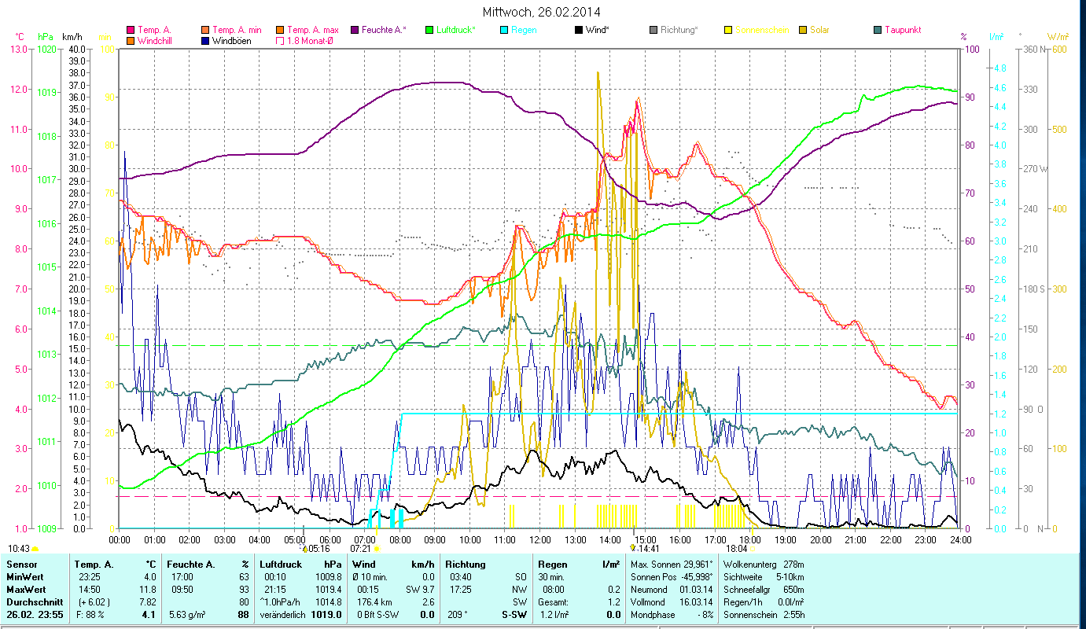Click the Windchill legend label
This screenshot has height=629, width=1086.
[x=156, y=40]
